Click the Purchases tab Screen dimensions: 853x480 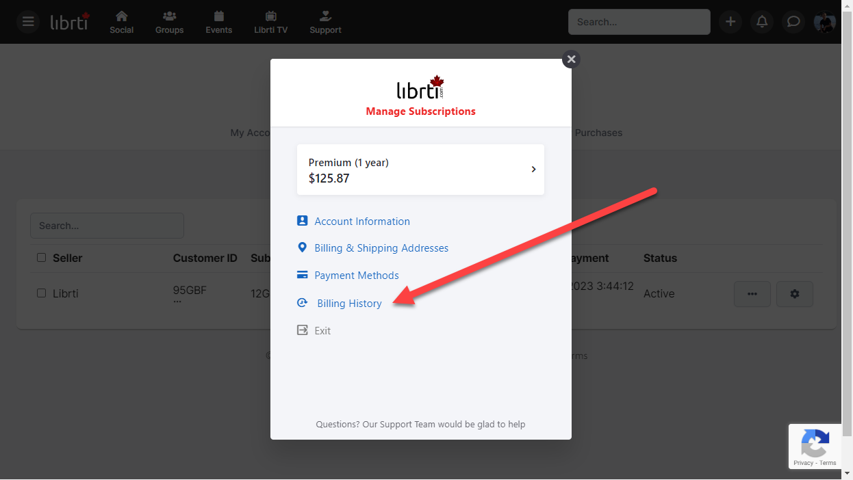coord(598,133)
